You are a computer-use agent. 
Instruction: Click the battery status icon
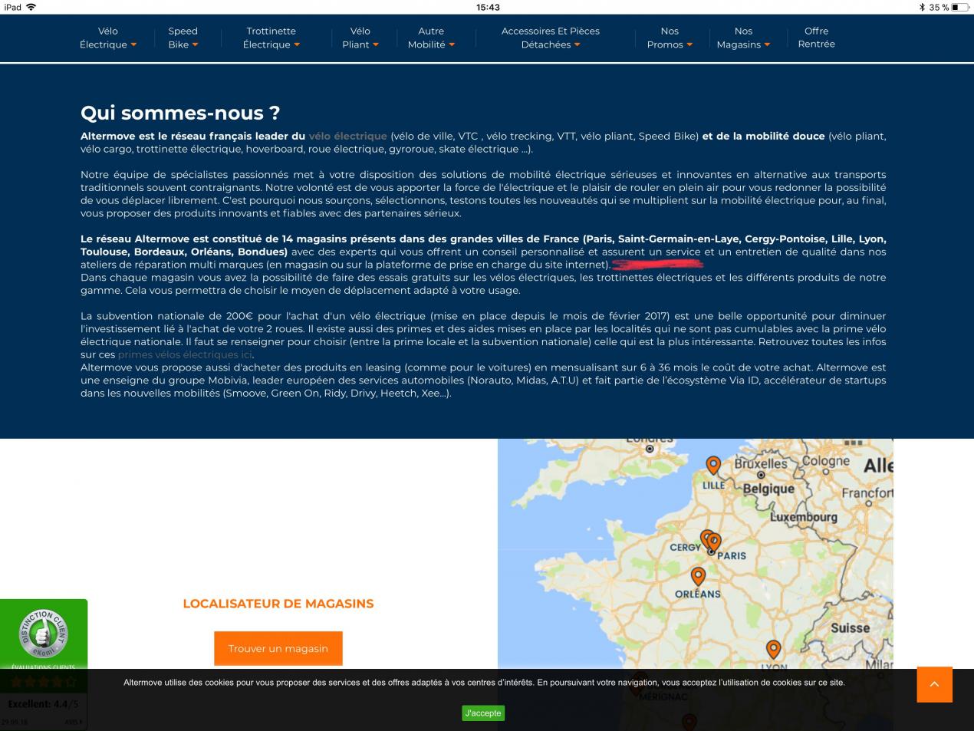coord(960,7)
